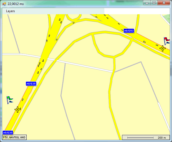The image size is (172, 142).
Task: Select the yellow crosshair near the green flag
Action: (18, 109)
